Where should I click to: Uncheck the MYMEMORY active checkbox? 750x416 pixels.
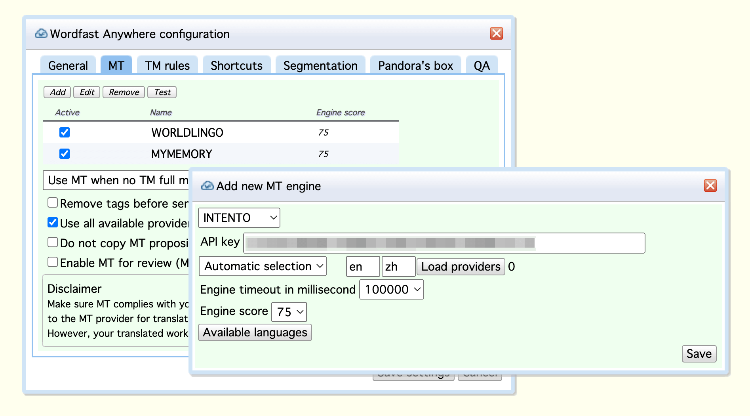pyautogui.click(x=65, y=154)
